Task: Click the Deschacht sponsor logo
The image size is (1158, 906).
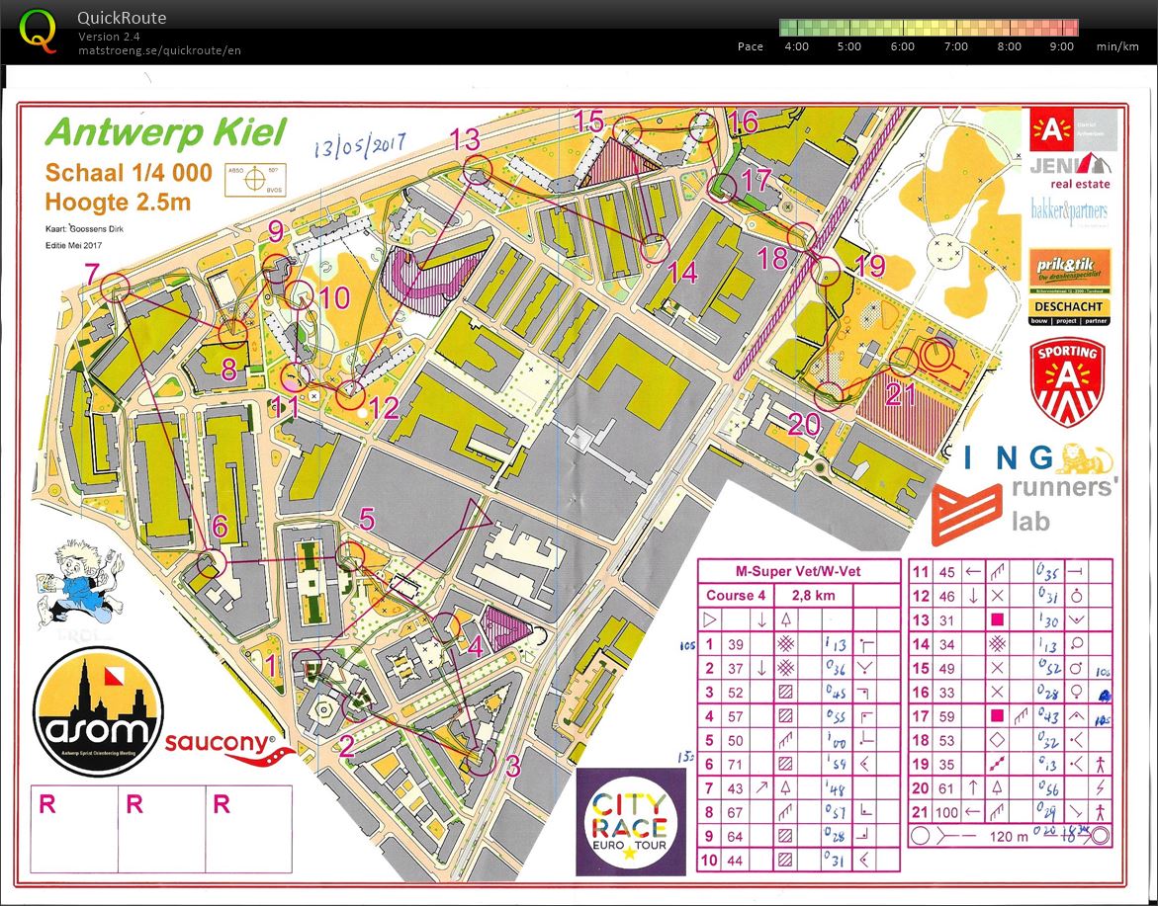Action: pyautogui.click(x=1069, y=313)
